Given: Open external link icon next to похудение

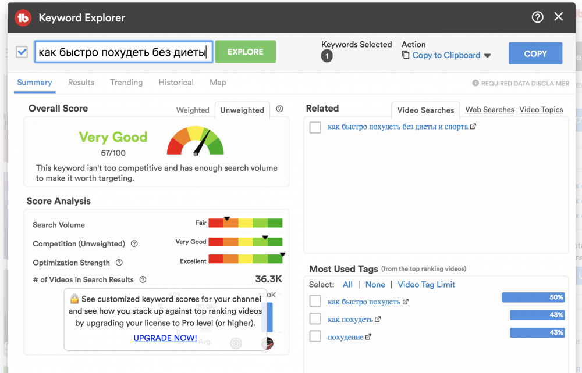Looking at the screenshot, I should [x=368, y=337].
